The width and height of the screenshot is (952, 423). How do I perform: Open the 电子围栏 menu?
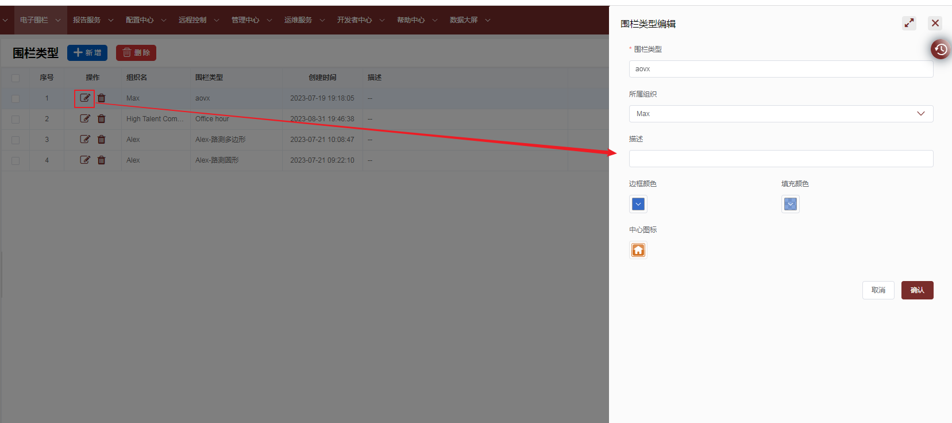(40, 20)
